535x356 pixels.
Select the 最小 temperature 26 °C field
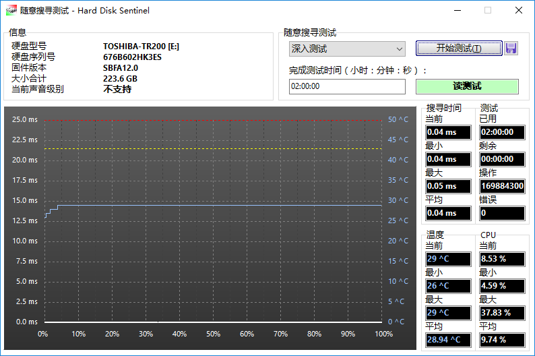448,286
